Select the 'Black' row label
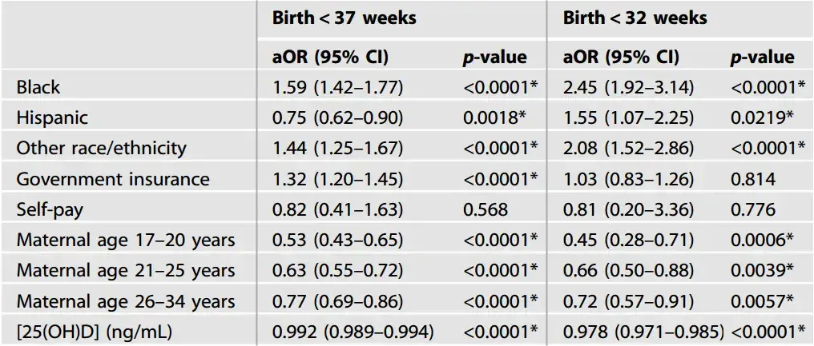 pyautogui.click(x=38, y=87)
